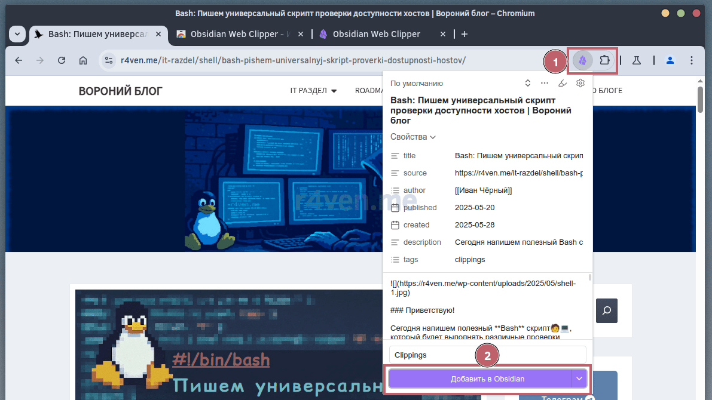Image resolution: width=712 pixels, height=400 pixels.
Task: Collapse the Свойства properties section
Action: pyautogui.click(x=412, y=137)
